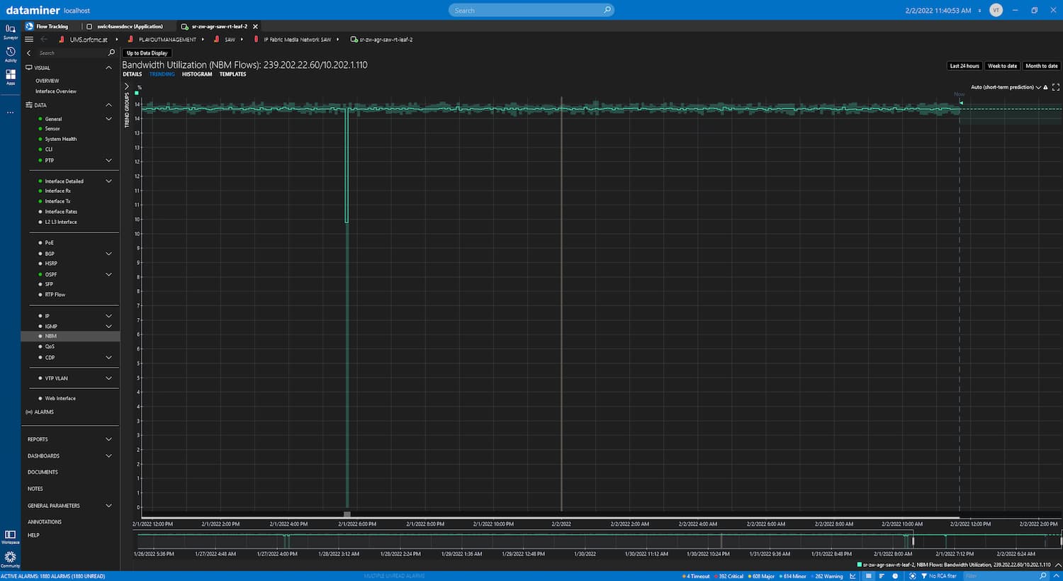Expand the bottom legend chevron
The width and height of the screenshot is (1063, 581).
coord(1057,565)
